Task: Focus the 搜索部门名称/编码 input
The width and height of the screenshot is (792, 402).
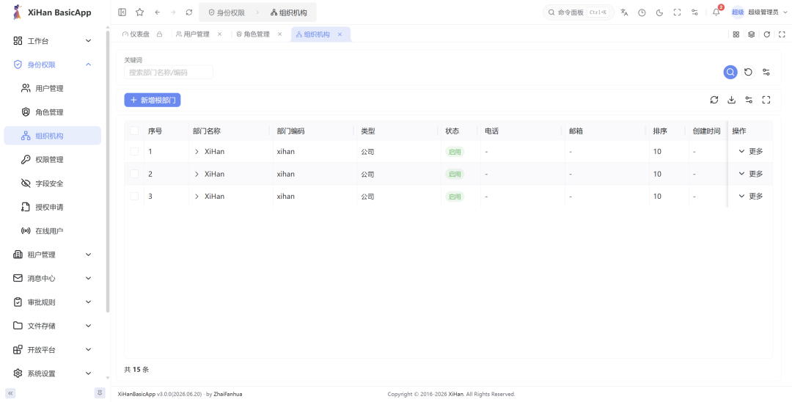Action: [x=169, y=72]
